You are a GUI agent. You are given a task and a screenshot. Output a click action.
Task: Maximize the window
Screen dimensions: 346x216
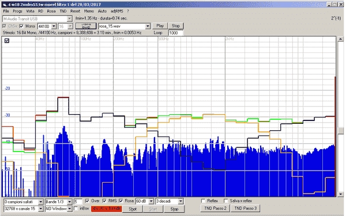[x=334, y=5]
